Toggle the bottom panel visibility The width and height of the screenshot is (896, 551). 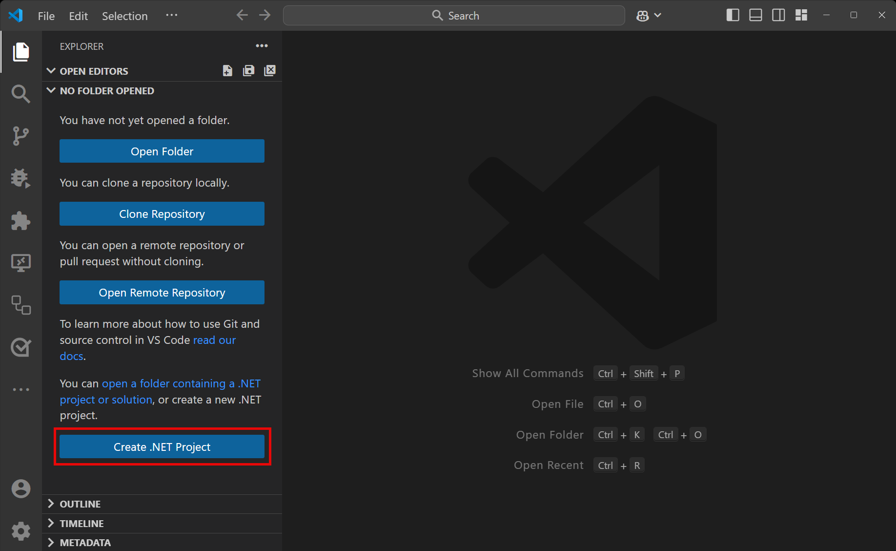755,15
